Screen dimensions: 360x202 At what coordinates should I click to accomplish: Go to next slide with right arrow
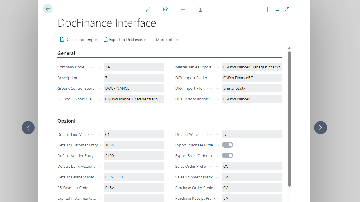(321, 128)
